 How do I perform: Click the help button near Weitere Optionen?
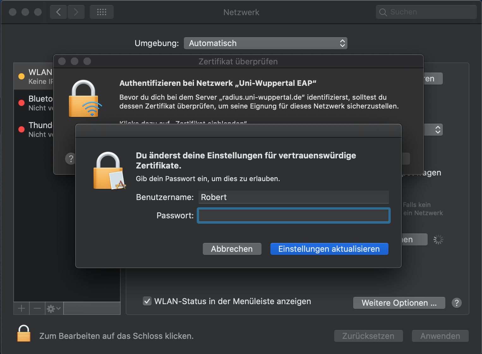(x=456, y=303)
